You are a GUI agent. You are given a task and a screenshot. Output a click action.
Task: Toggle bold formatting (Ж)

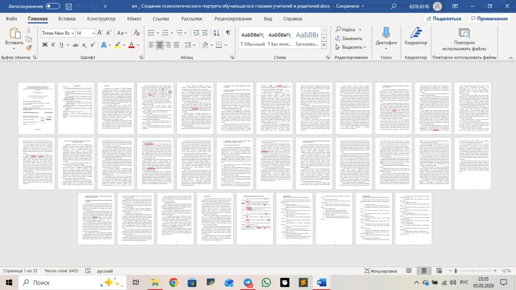click(x=45, y=45)
